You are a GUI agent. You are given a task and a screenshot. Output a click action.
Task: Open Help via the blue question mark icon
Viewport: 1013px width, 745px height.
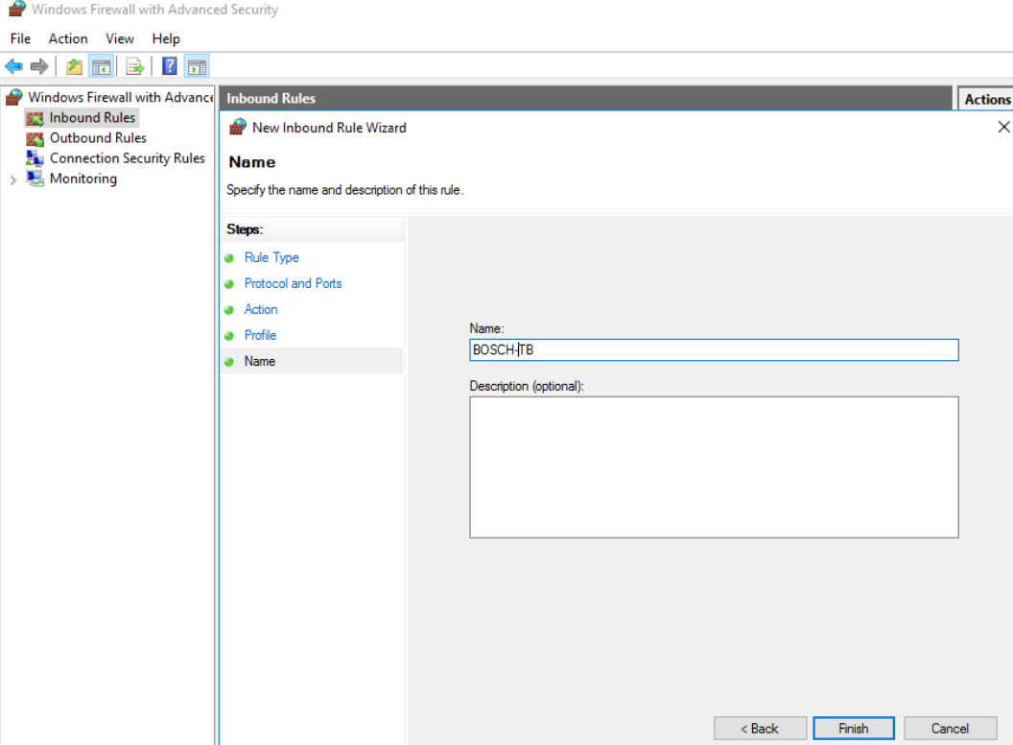pyautogui.click(x=170, y=66)
